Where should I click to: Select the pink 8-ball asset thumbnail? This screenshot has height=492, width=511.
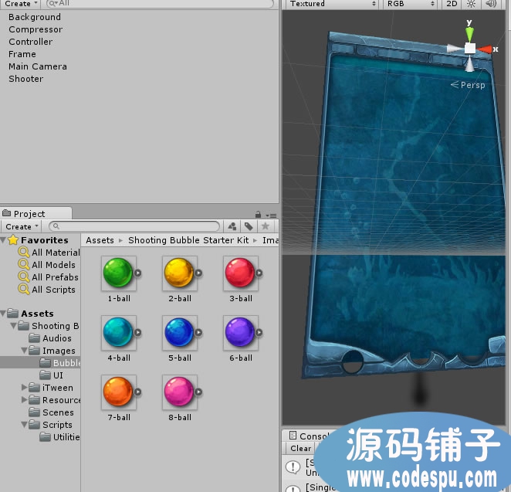179,392
